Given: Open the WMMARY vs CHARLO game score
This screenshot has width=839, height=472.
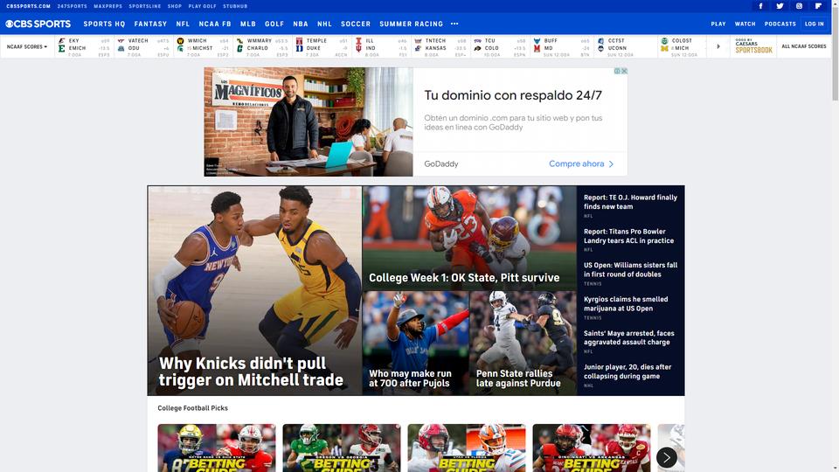Looking at the screenshot, I should click(262, 47).
